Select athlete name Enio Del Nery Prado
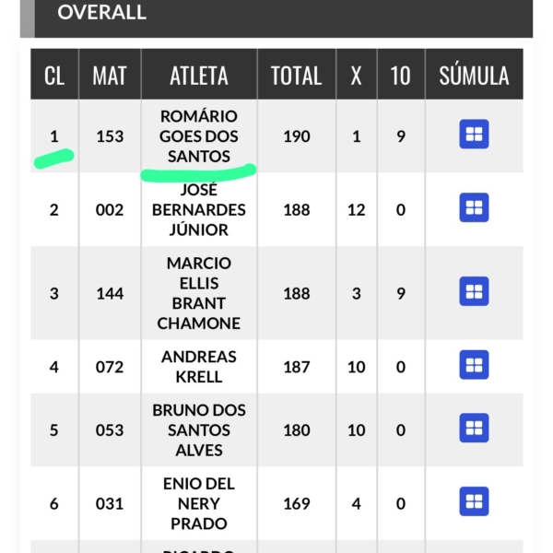 click(x=199, y=503)
